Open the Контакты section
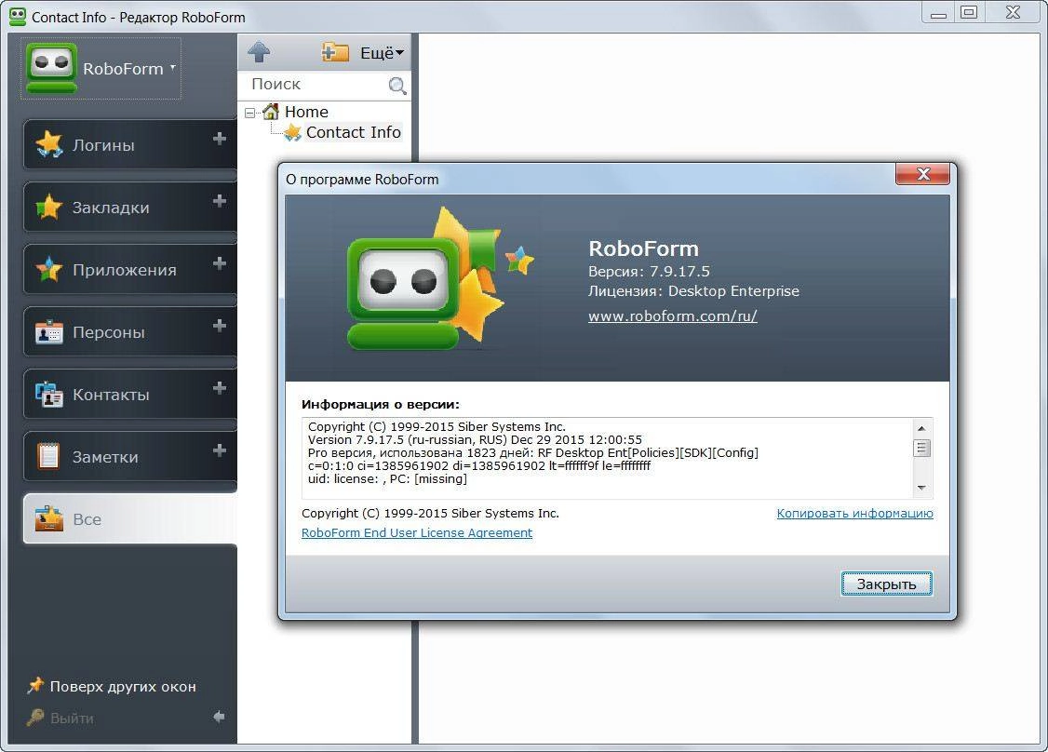Viewport: 1048px width, 752px height. tap(129, 395)
